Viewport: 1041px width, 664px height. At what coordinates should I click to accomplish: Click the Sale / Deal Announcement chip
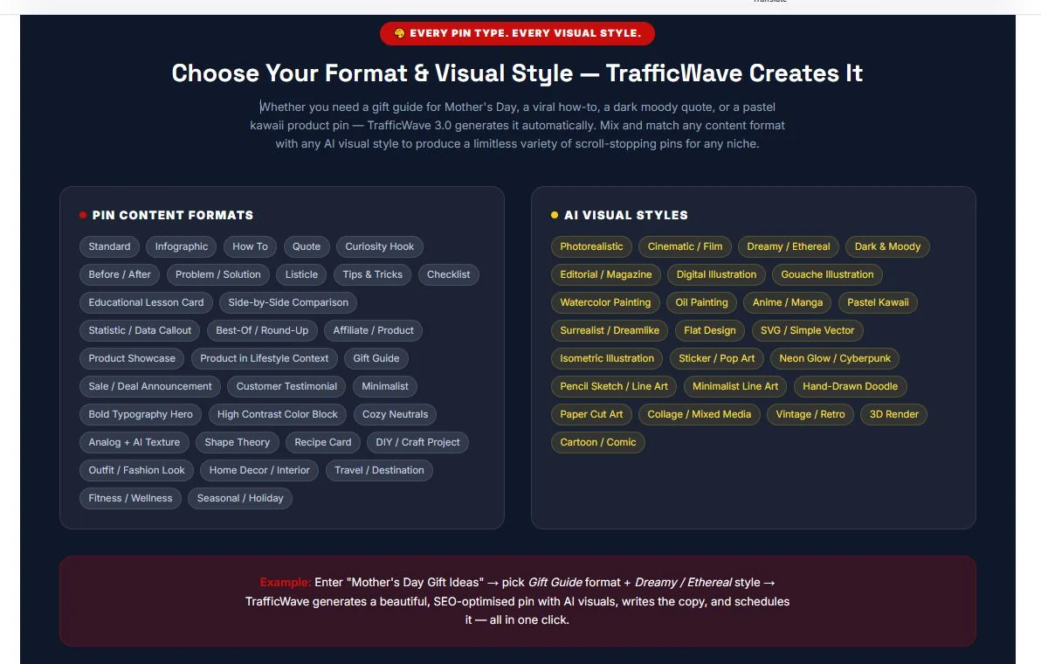click(x=150, y=386)
